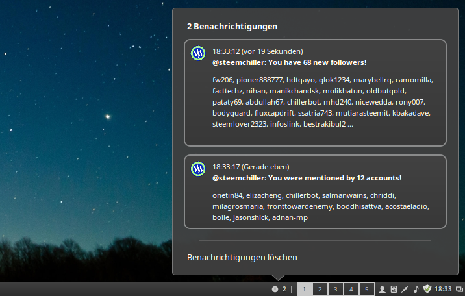Switch to workspace 1
Image resolution: width=465 pixels, height=296 pixels.
click(305, 290)
